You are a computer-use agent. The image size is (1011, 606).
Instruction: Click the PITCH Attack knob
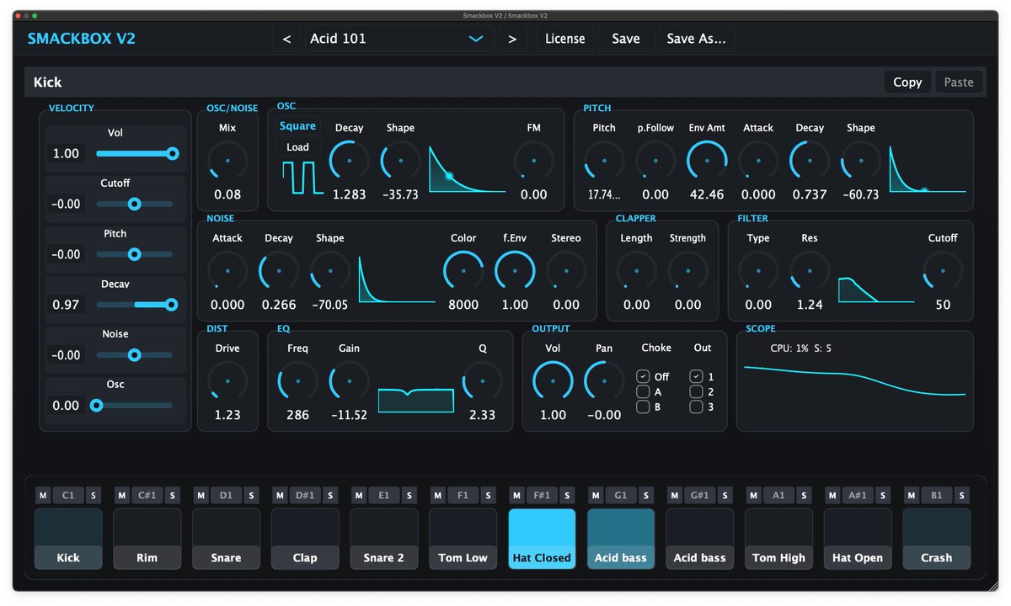[758, 160]
